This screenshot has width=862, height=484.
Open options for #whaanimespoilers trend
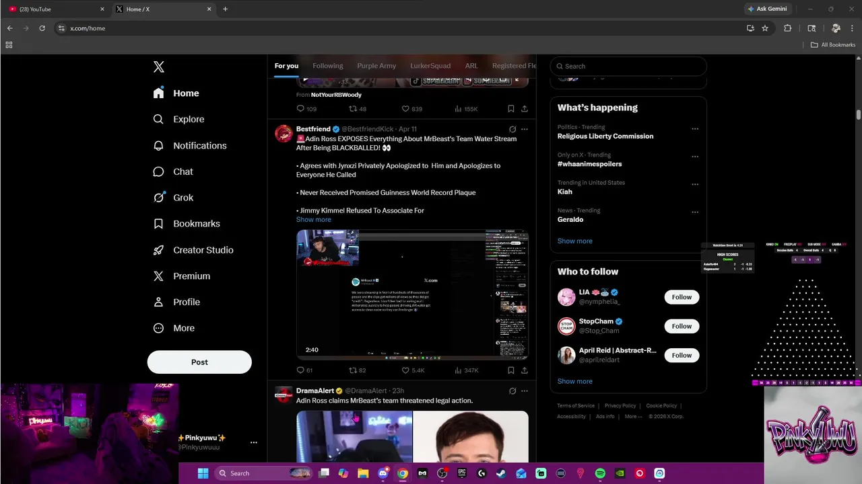coord(695,157)
